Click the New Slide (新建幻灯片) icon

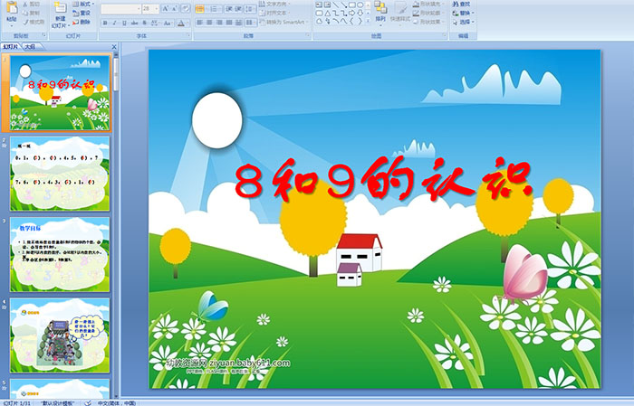(x=61, y=8)
